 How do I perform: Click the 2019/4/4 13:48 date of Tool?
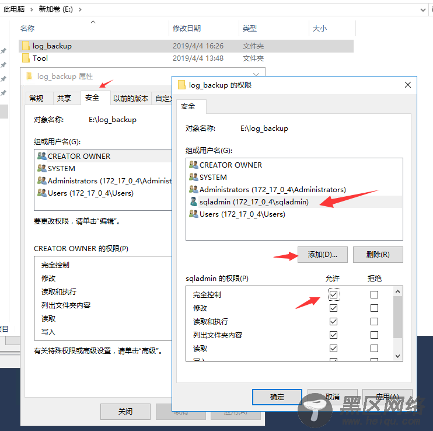pos(198,58)
